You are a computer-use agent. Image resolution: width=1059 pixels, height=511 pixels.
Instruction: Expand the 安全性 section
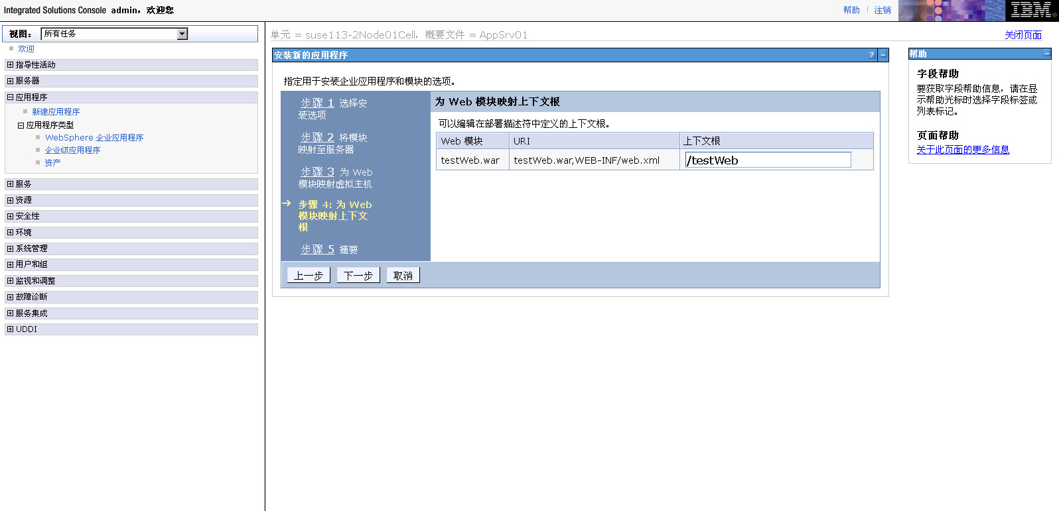10,216
